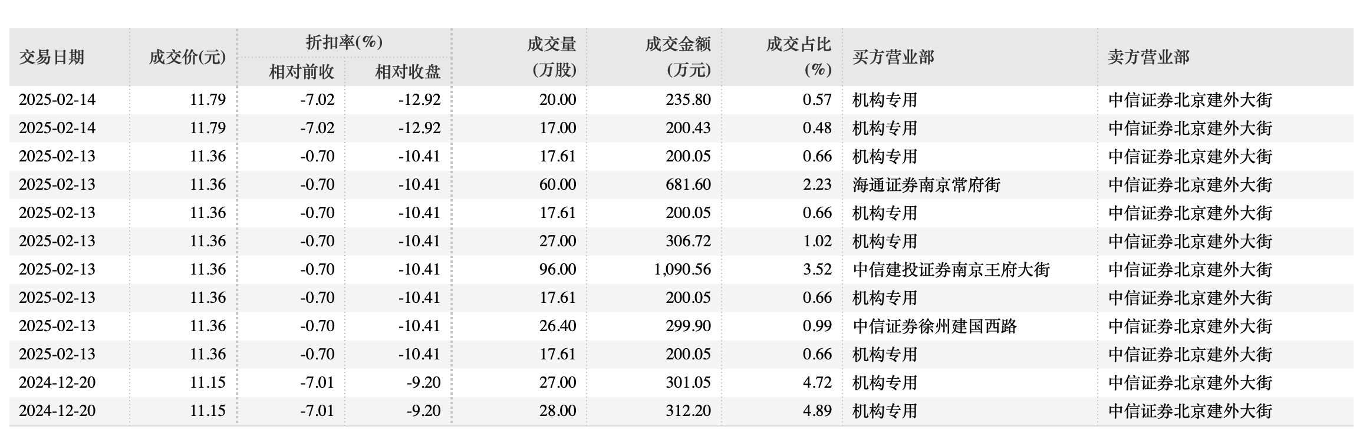Click the 交易日期 column header
The width and height of the screenshot is (1363, 436).
pos(52,57)
